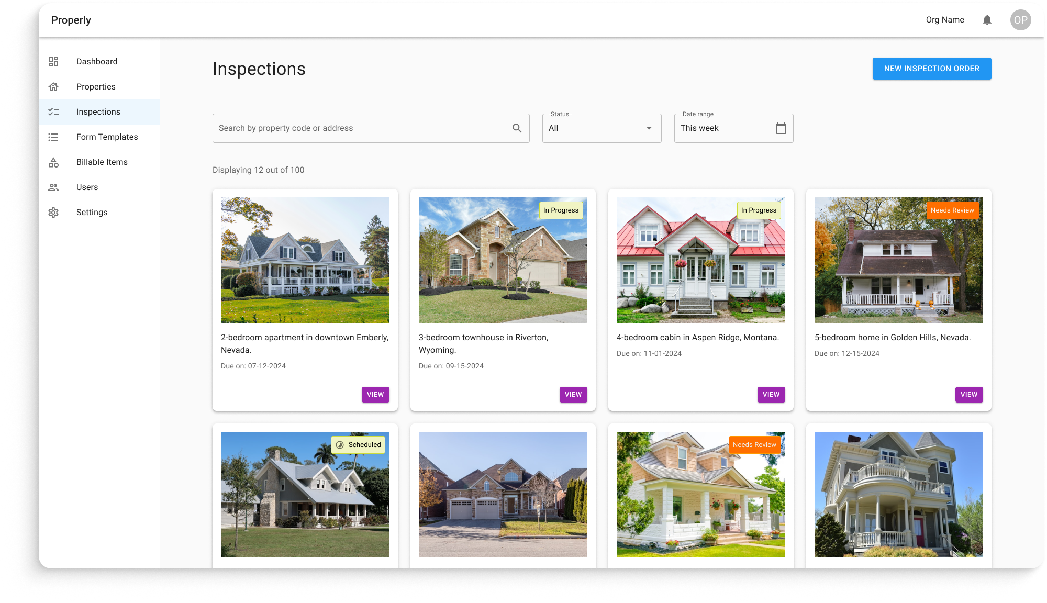Focus the property code search field
1047x603 pixels.
[x=371, y=128]
